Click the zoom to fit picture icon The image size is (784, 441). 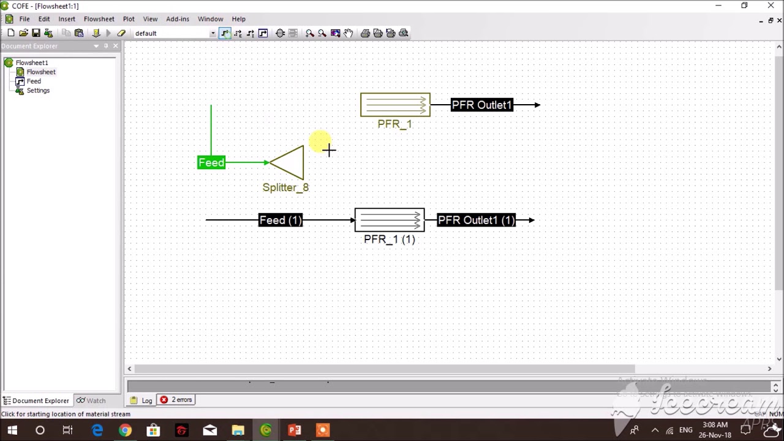(x=335, y=33)
